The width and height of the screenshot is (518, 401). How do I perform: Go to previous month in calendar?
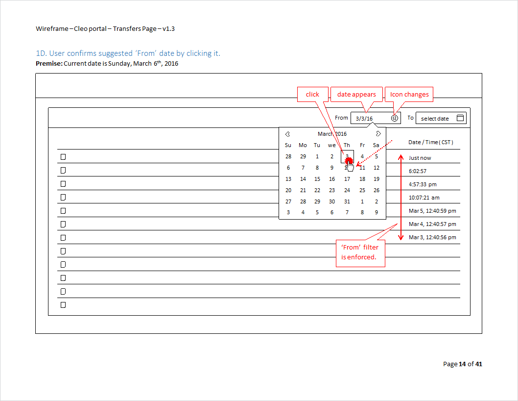(287, 134)
